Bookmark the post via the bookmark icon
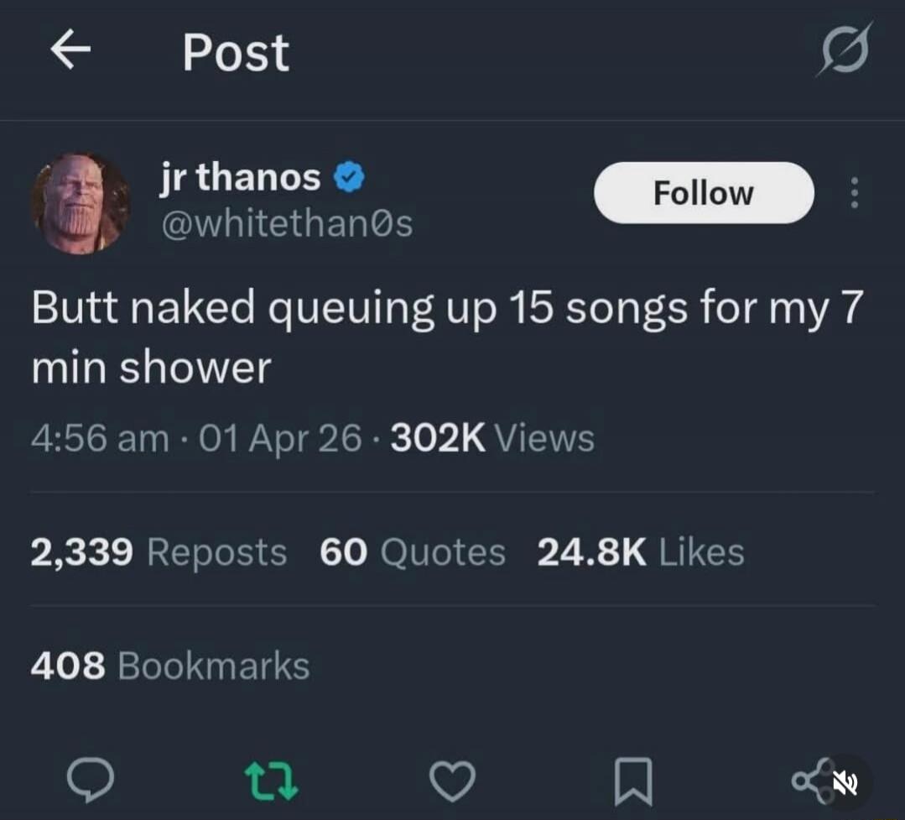Viewport: 905px width, 820px height. tap(634, 781)
